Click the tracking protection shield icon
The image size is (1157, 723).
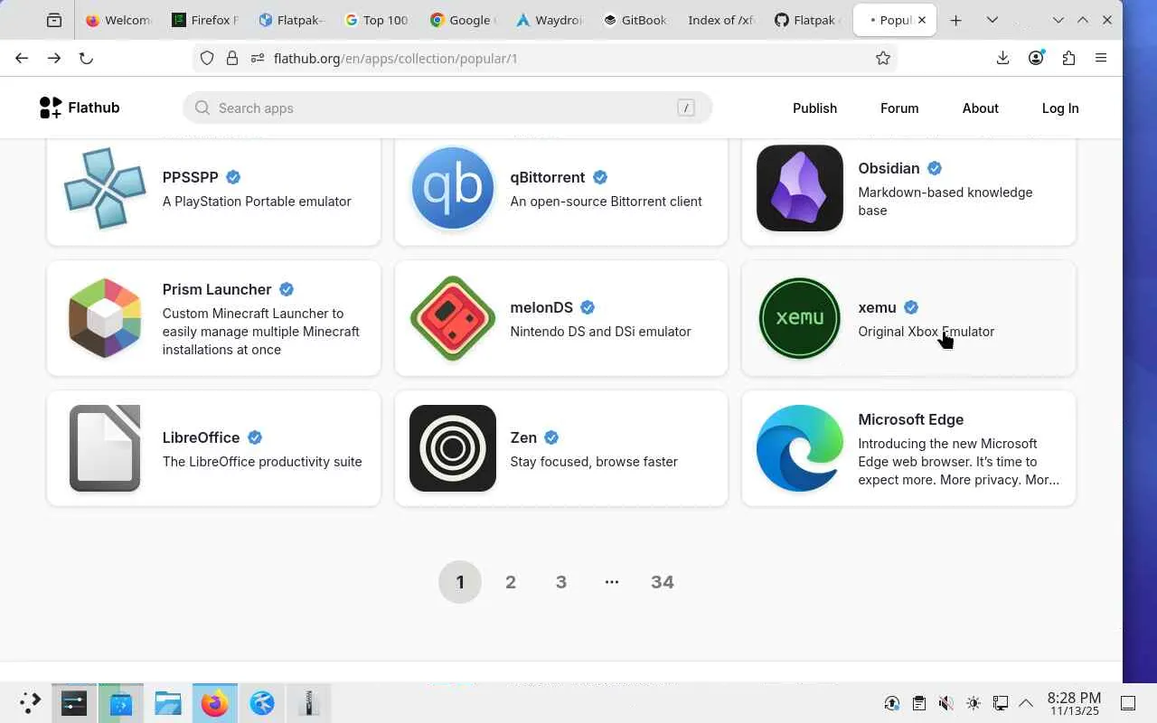click(207, 58)
